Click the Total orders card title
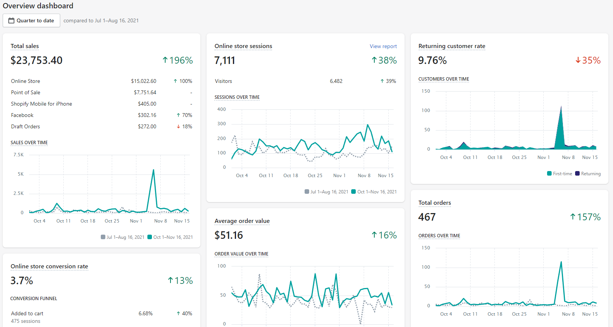The image size is (613, 327). 435,203
